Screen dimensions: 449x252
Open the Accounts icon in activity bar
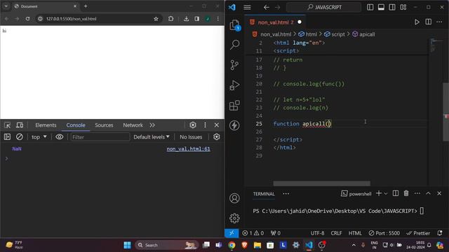click(x=234, y=198)
